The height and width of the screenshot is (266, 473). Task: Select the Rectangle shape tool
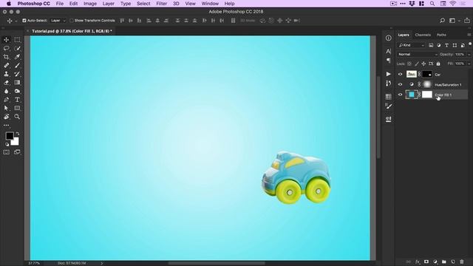(17, 108)
